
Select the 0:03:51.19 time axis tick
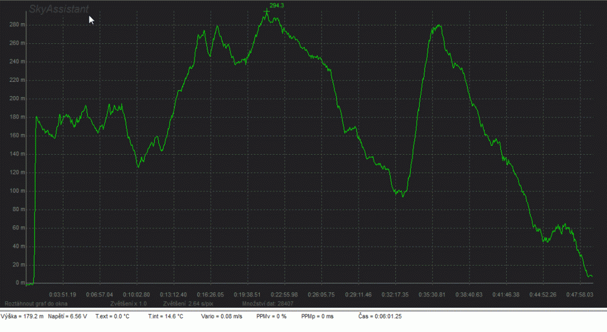pyautogui.click(x=62, y=294)
